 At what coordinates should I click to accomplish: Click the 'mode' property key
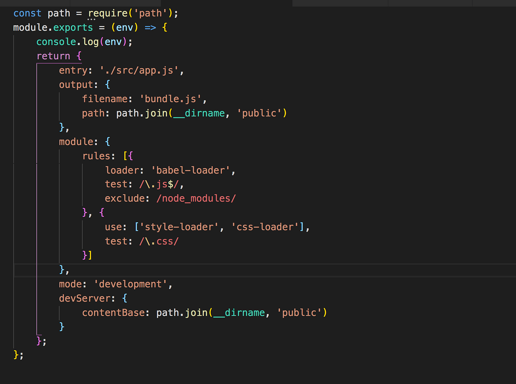point(70,284)
